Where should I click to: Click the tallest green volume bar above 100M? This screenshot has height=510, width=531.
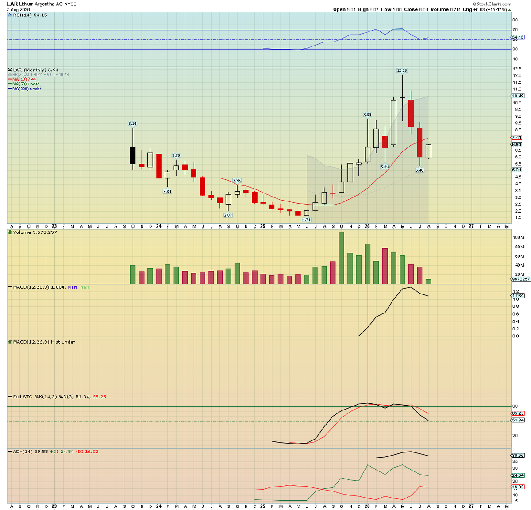pyautogui.click(x=341, y=258)
